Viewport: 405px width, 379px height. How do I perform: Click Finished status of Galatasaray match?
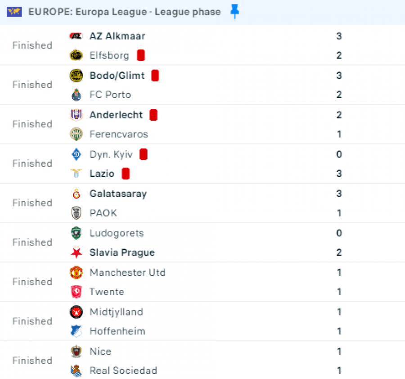pos(32,203)
